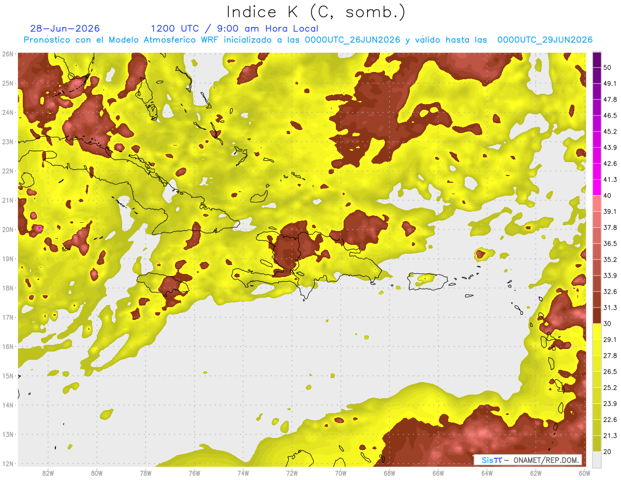Image resolution: width=621 pixels, height=480 pixels.
Task: Click the colorbar value '22.6'
Action: (x=610, y=419)
